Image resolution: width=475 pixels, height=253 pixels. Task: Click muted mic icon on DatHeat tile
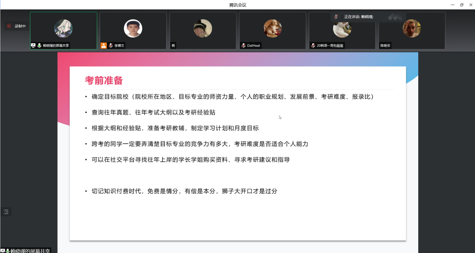[244, 46]
